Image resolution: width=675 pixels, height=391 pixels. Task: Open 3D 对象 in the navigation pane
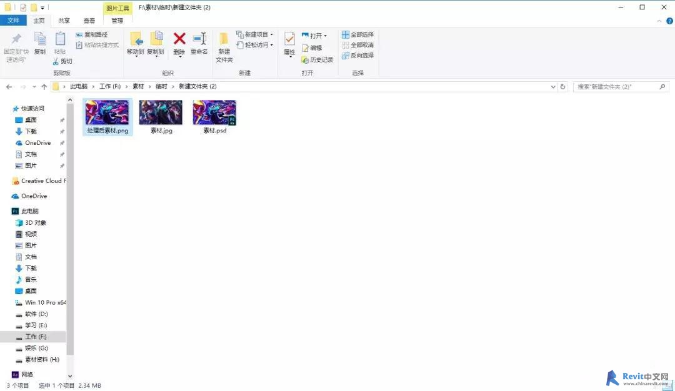point(35,223)
